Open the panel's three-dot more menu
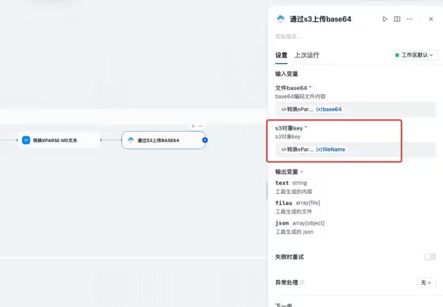This screenshot has width=443, height=307. coord(409,19)
